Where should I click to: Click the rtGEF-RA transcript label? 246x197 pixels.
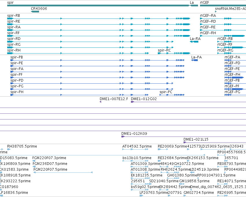[x=208, y=16]
